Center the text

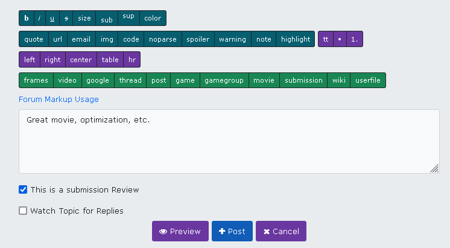coord(81,60)
